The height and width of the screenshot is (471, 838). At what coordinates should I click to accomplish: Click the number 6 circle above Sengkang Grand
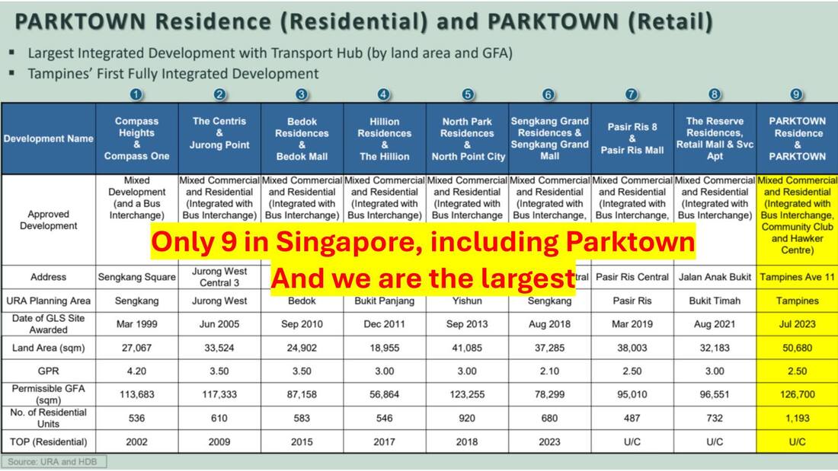point(549,94)
